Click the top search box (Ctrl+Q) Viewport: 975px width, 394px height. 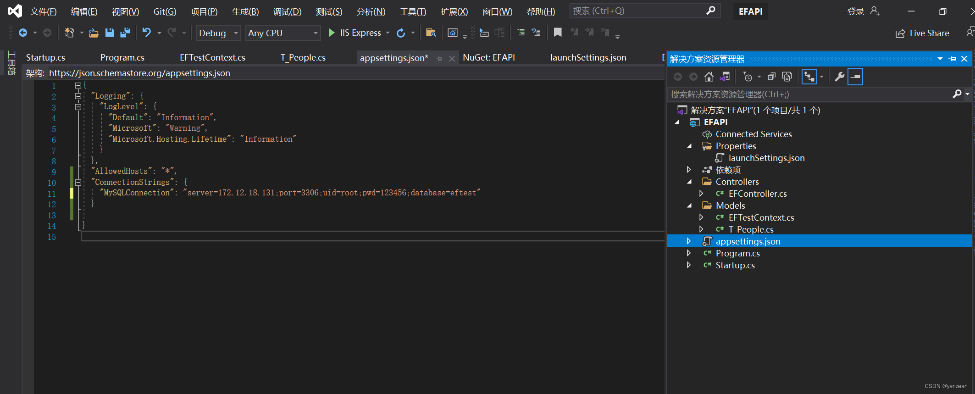coord(644,11)
